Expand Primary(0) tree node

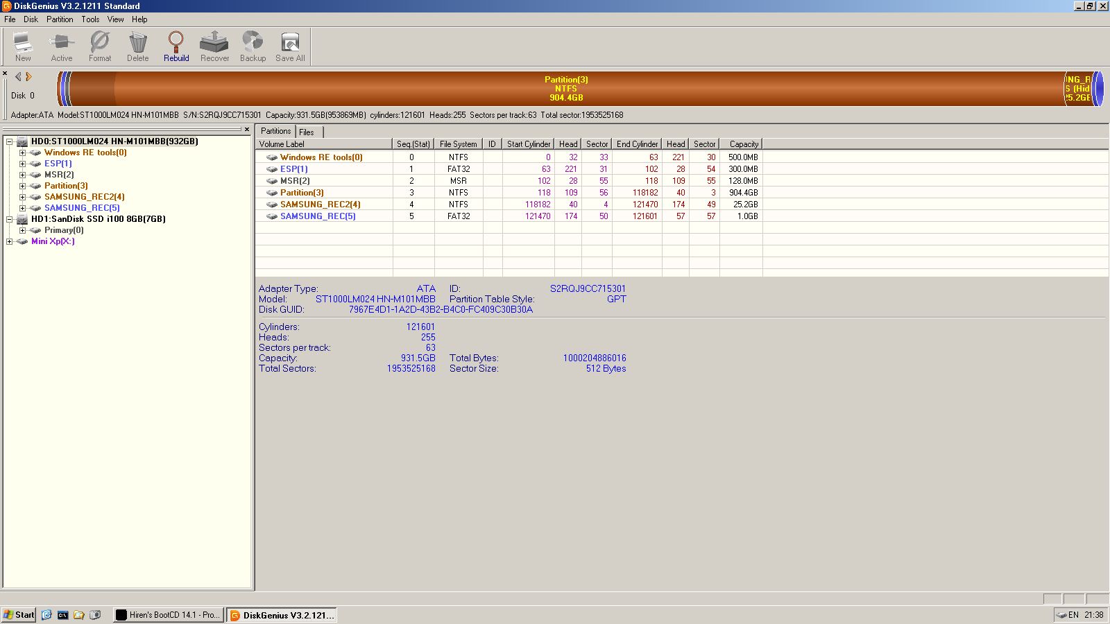click(x=22, y=230)
